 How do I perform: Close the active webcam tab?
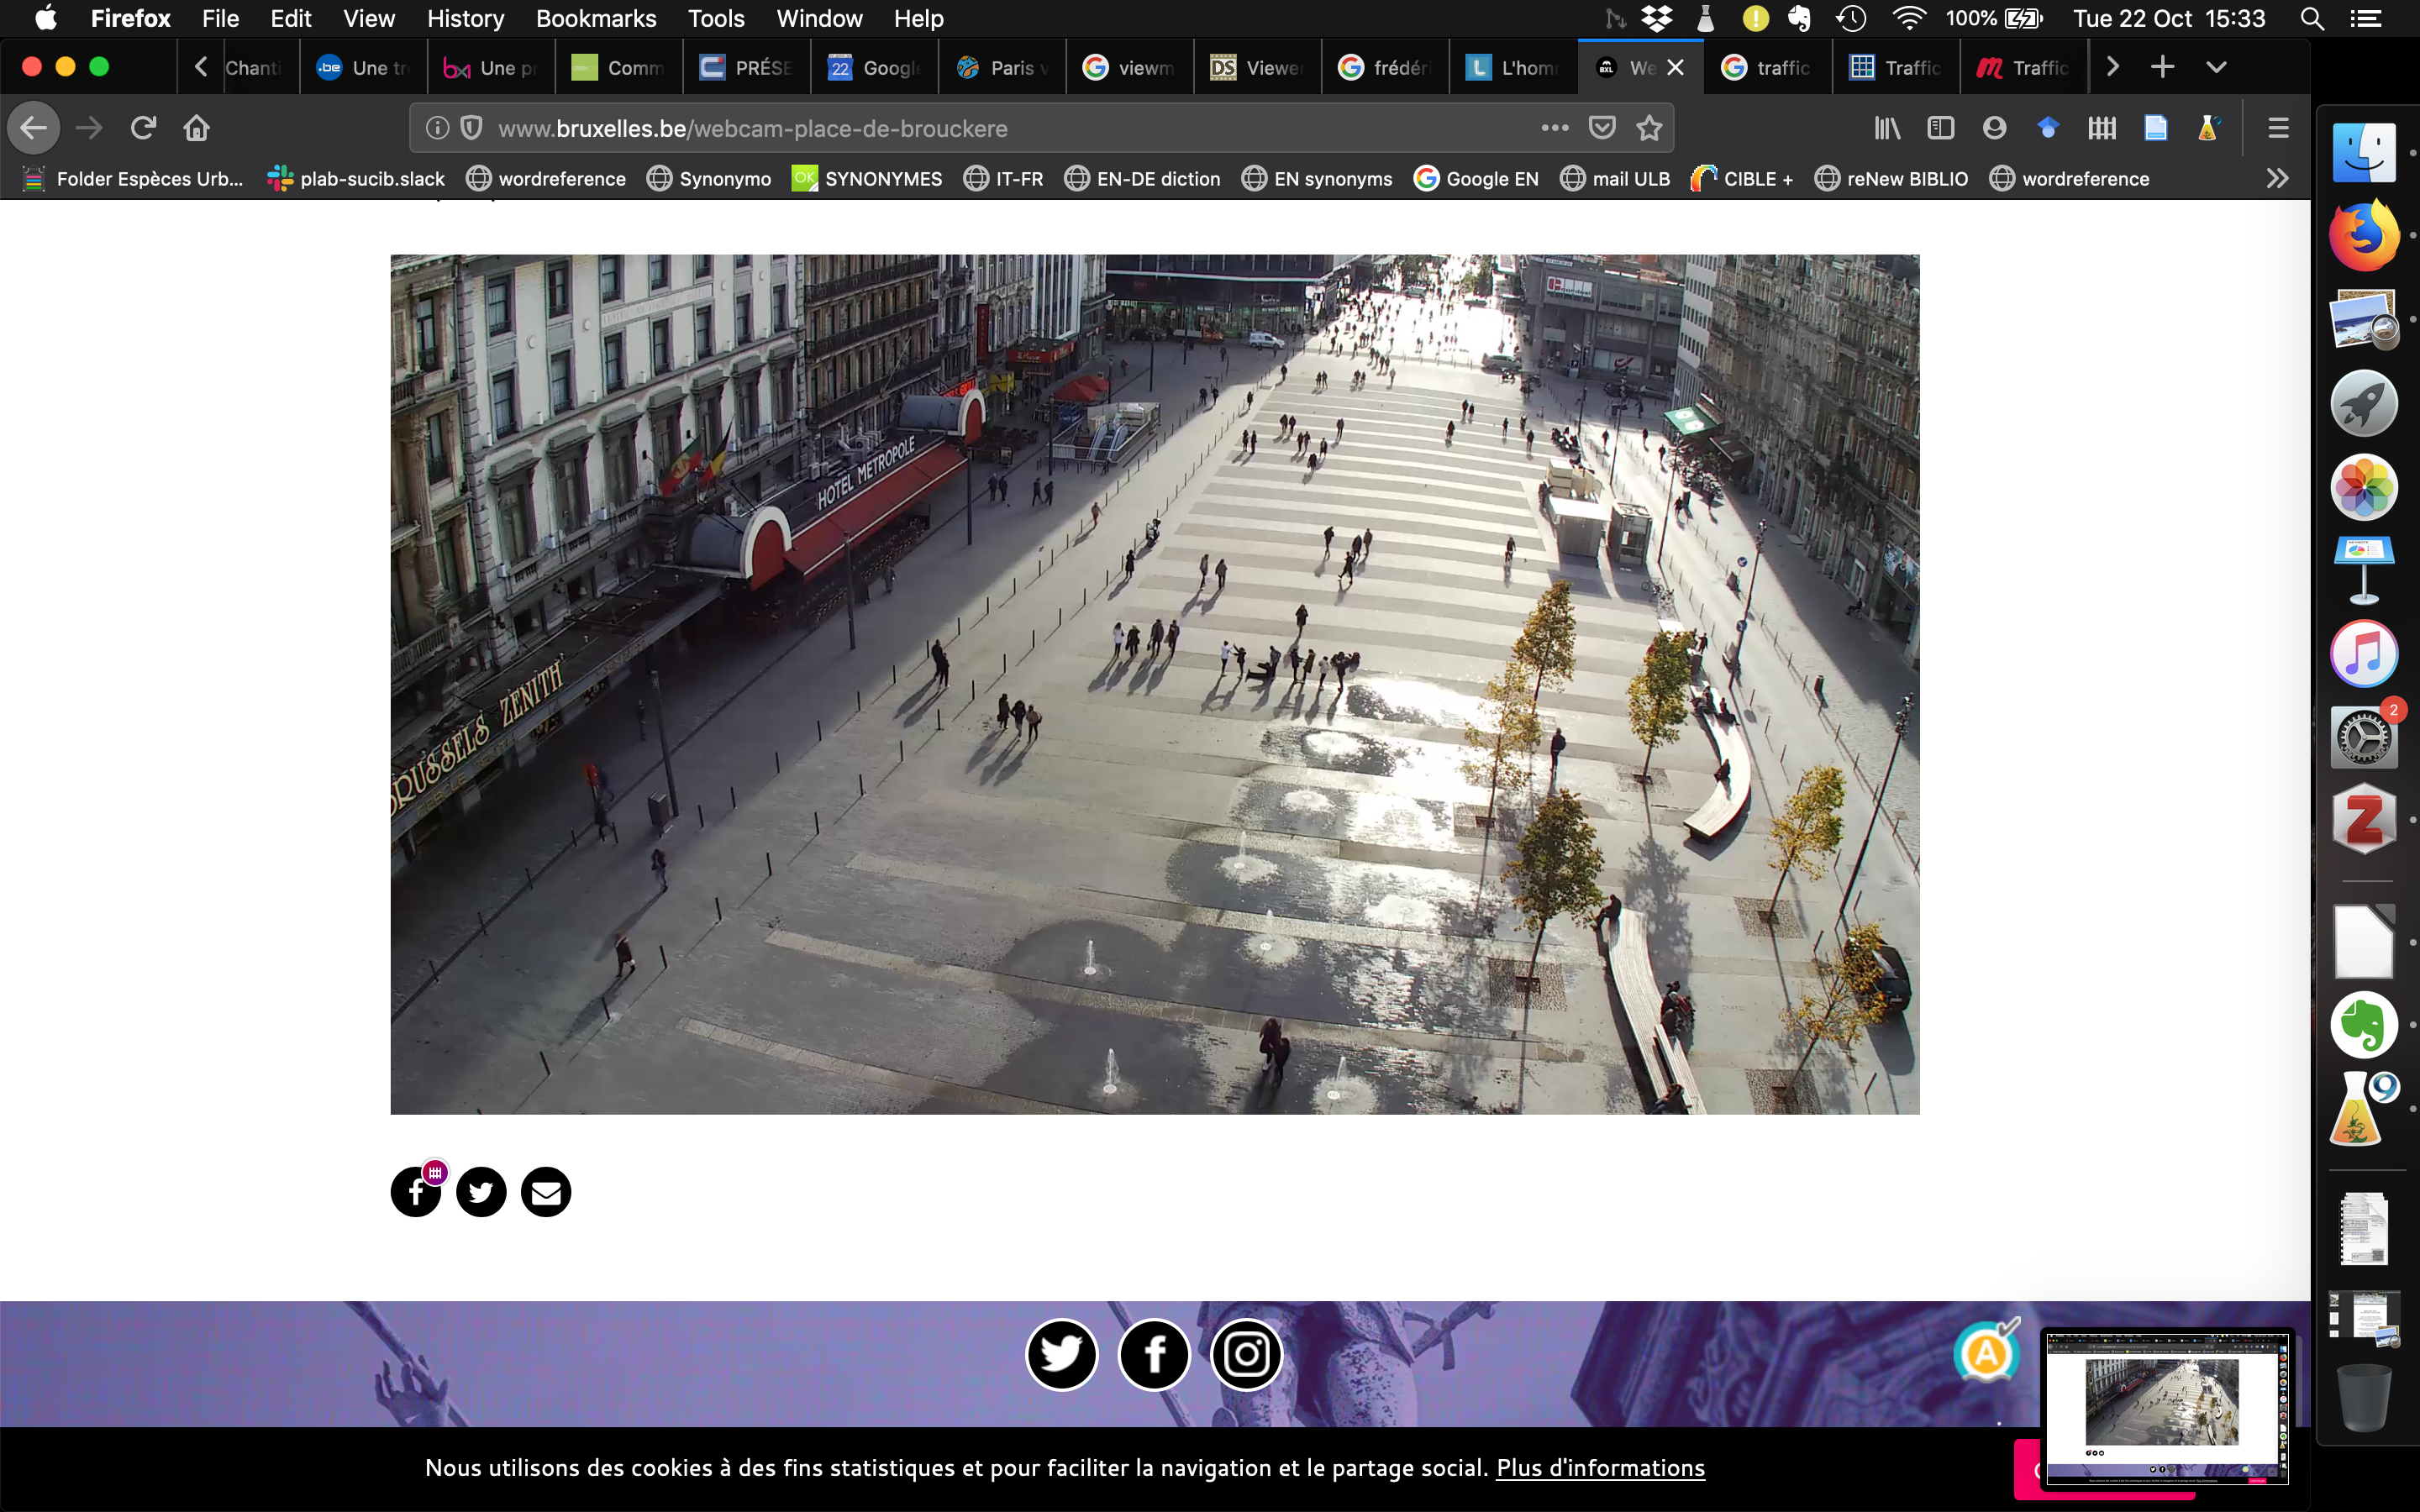click(x=1676, y=67)
